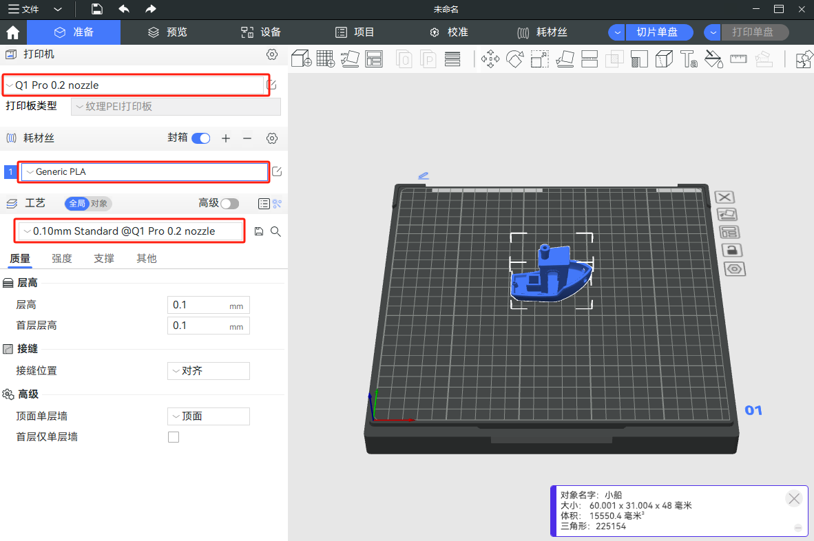Click the plus button to add filament
Image resolution: width=814 pixels, height=541 pixels.
(226, 138)
